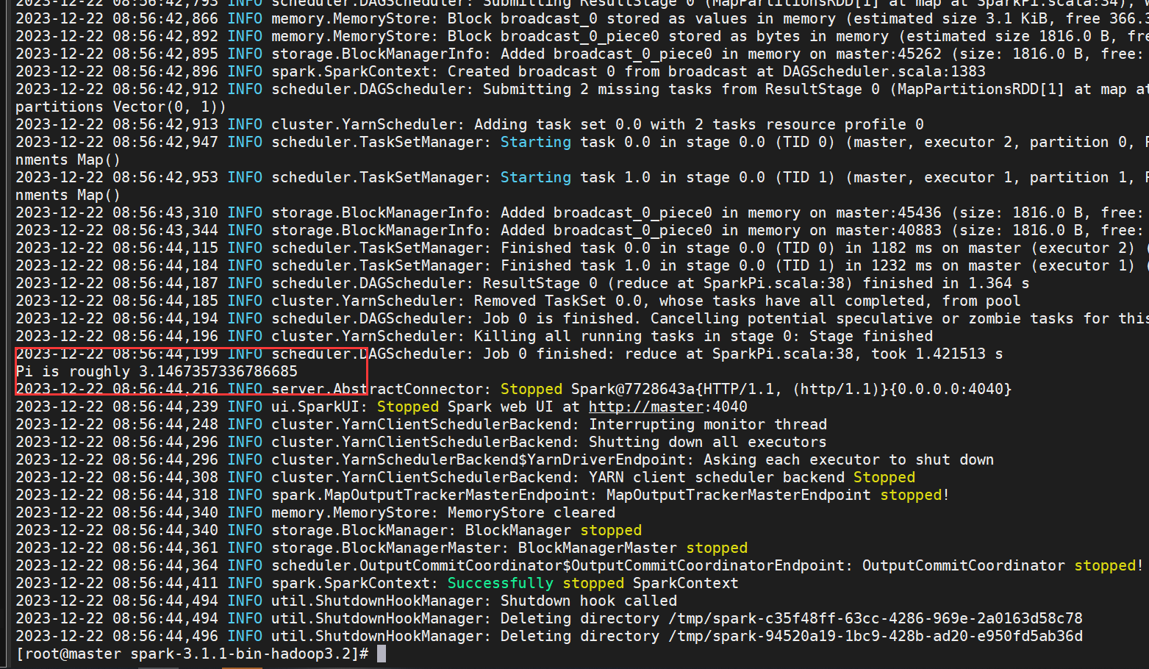Image resolution: width=1149 pixels, height=669 pixels.
Task: Click the 'Shutdown hook called' message
Action: 588,601
